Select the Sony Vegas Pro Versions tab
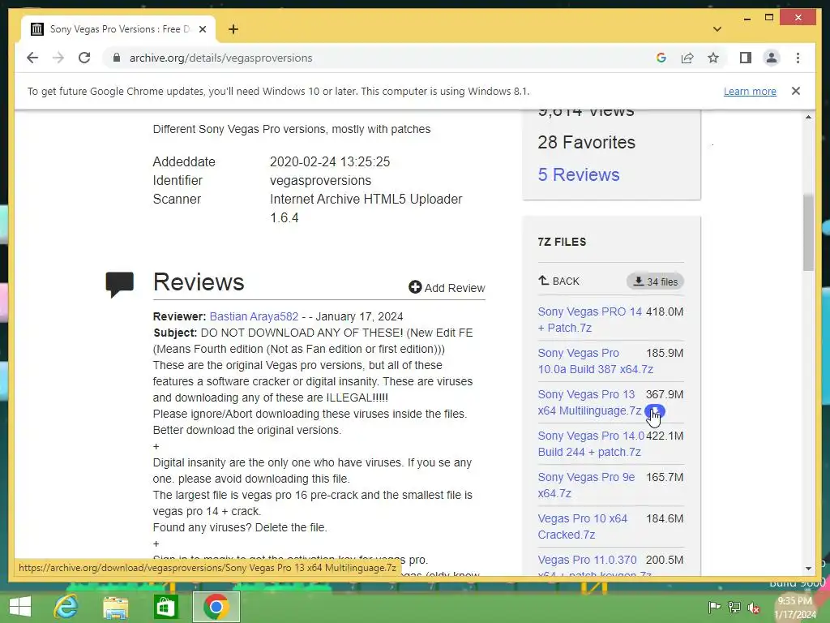830x623 pixels. [118, 29]
